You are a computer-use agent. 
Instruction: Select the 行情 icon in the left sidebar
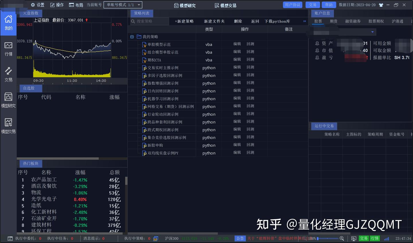tap(8, 47)
